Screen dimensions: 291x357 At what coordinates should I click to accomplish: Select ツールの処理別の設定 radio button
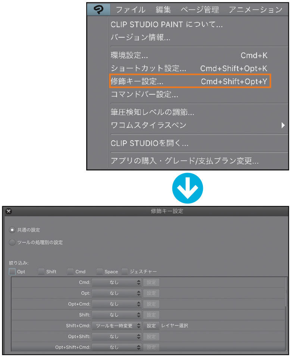coord(12,242)
